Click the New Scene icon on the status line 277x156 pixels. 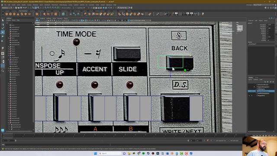pos(16,8)
